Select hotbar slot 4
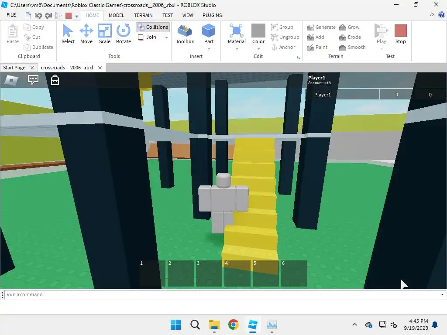Viewport: 447px width, 335px height. (x=237, y=273)
